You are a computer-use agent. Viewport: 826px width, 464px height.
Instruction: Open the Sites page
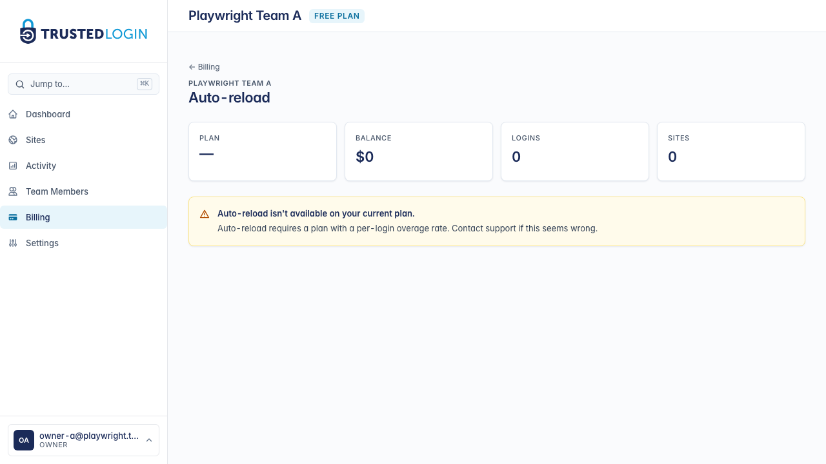coord(35,140)
